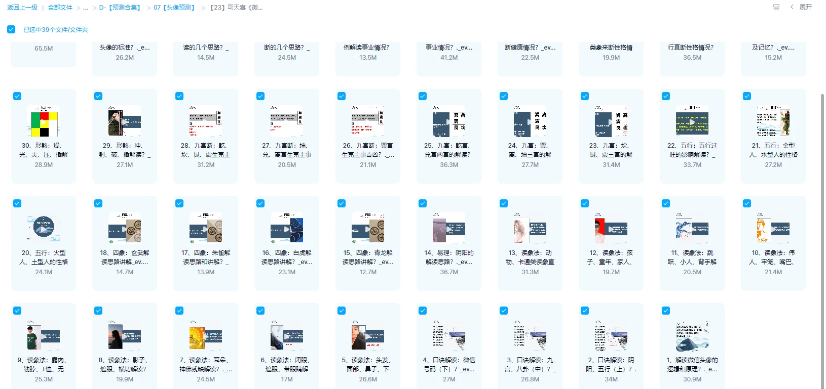Viewport: 826px width, 389px height.
Task: Open video thumbnail for 30、形煞
Action: point(44,121)
